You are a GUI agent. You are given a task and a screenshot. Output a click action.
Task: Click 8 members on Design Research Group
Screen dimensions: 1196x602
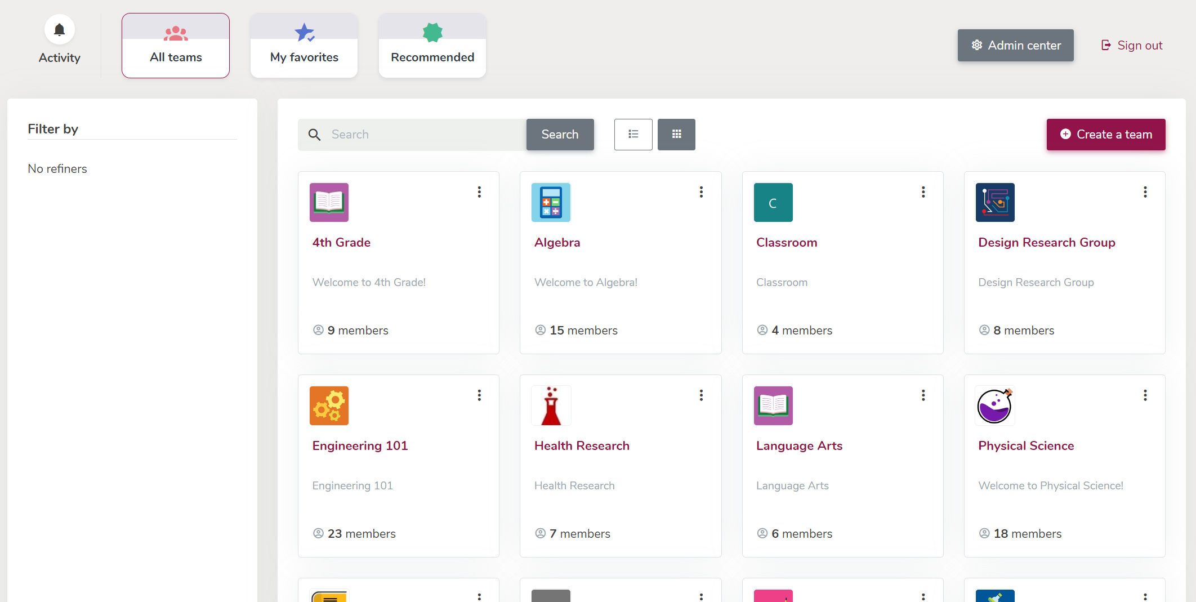point(1016,331)
